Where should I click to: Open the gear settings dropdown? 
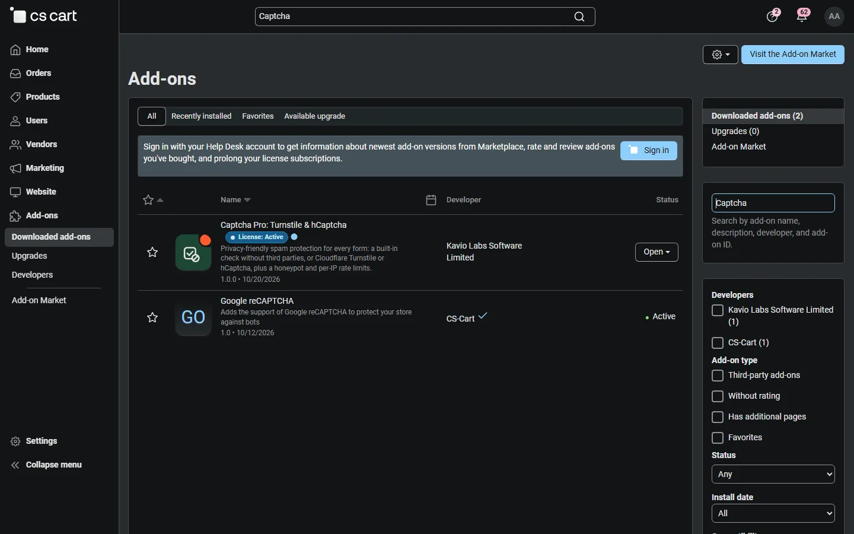[721, 55]
